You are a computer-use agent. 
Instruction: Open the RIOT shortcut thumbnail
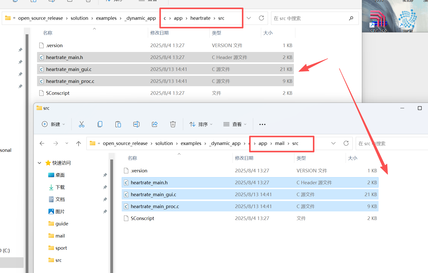pyautogui.click(x=407, y=19)
